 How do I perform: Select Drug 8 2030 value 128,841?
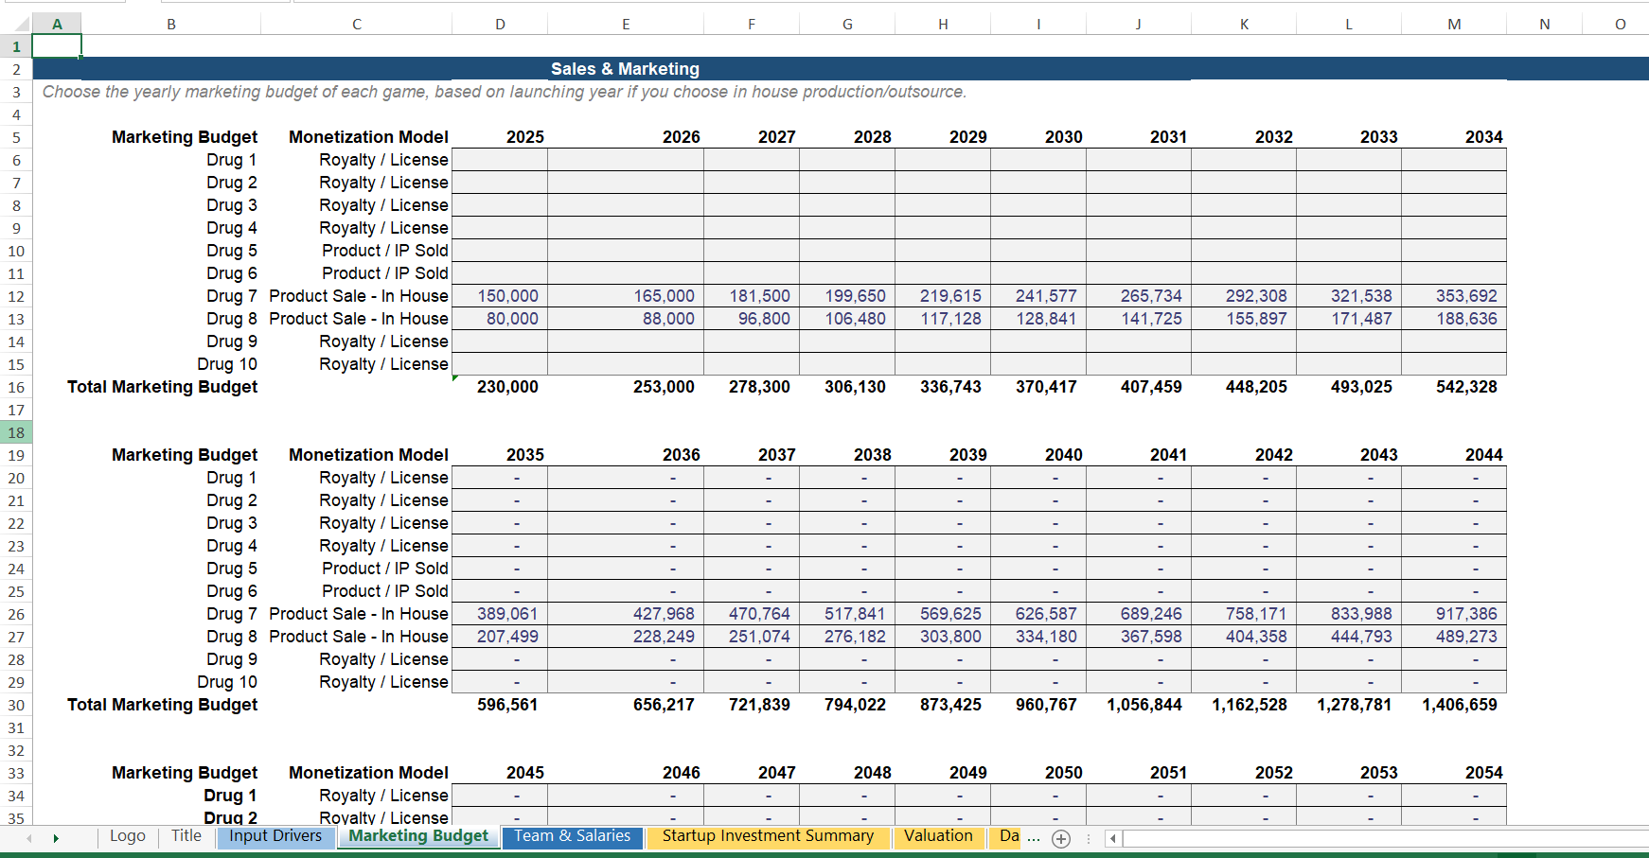tap(1038, 319)
